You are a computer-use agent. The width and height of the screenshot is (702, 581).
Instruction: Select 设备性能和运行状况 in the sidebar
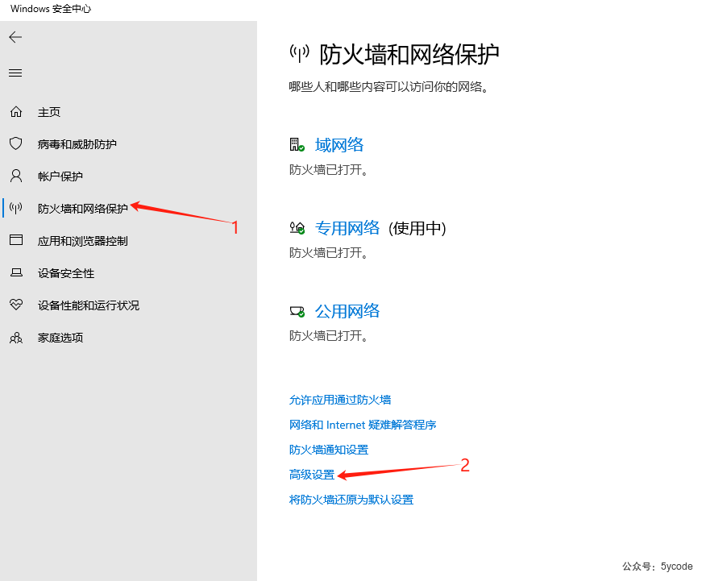click(88, 305)
